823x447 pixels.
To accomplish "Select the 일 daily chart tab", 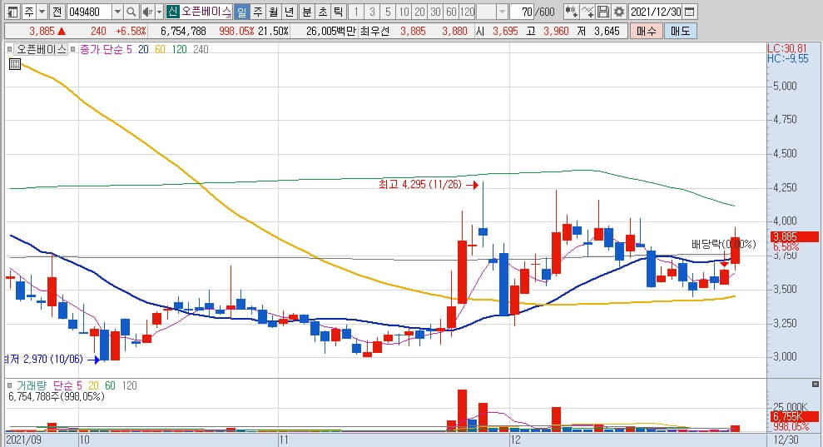I will [241, 12].
